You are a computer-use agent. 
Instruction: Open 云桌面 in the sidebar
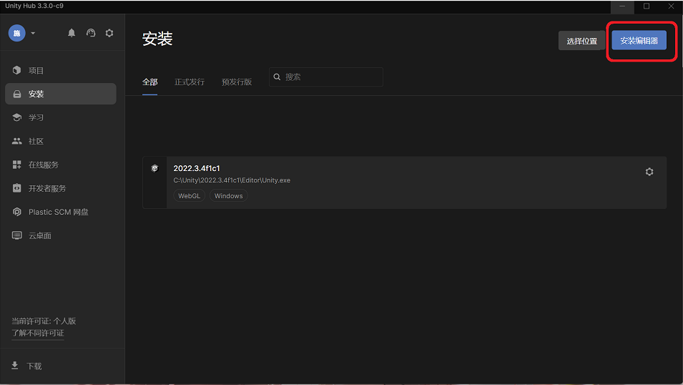coord(61,235)
